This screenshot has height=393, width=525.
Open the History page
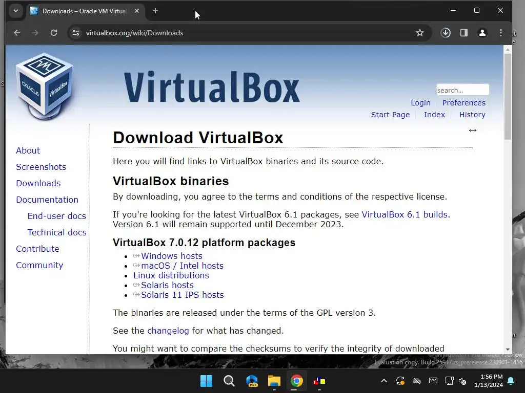[472, 114]
